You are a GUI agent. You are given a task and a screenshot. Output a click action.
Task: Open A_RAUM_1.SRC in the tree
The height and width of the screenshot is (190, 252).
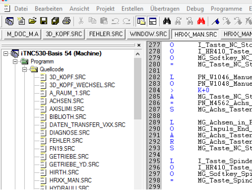click(70, 93)
